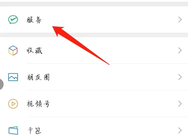The height and width of the screenshot is (140, 188).
Task: Select the 视频号 text label
Action: point(38,104)
